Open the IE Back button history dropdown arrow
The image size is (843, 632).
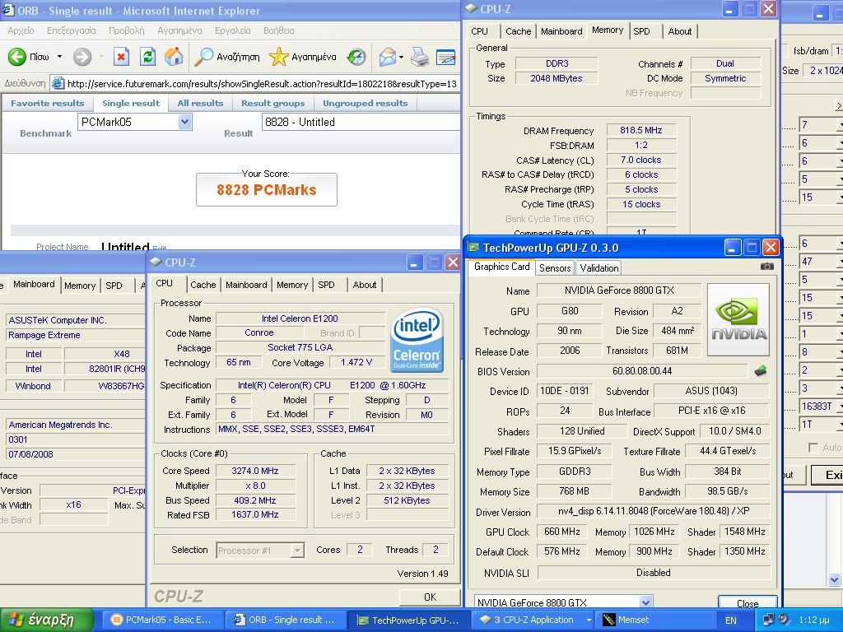point(59,57)
